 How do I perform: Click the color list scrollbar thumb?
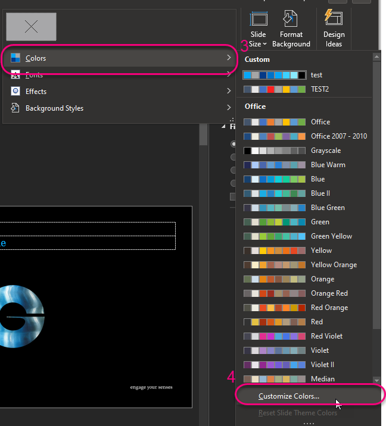tap(376, 195)
